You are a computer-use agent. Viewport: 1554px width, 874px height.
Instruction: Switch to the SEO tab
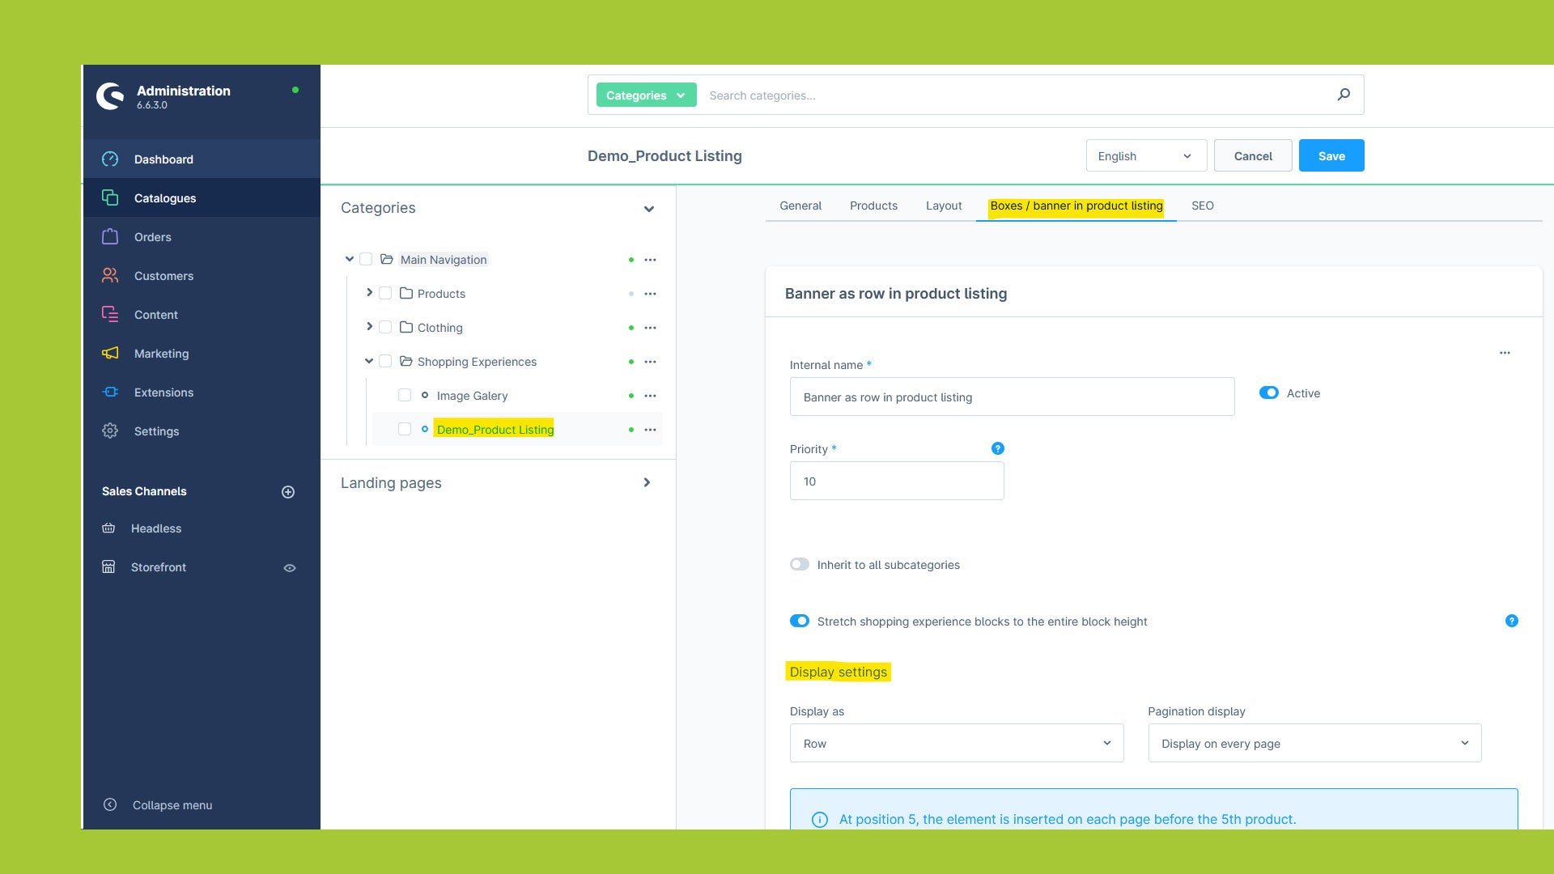tap(1202, 205)
